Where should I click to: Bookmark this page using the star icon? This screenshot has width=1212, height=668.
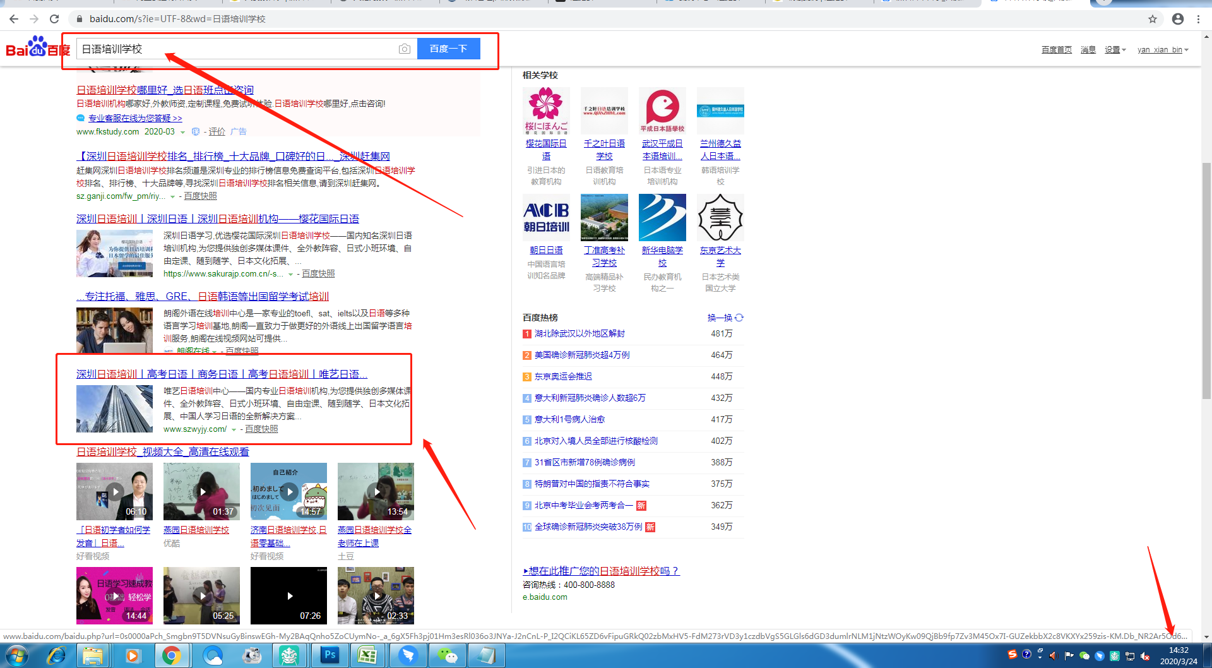coord(1153,19)
